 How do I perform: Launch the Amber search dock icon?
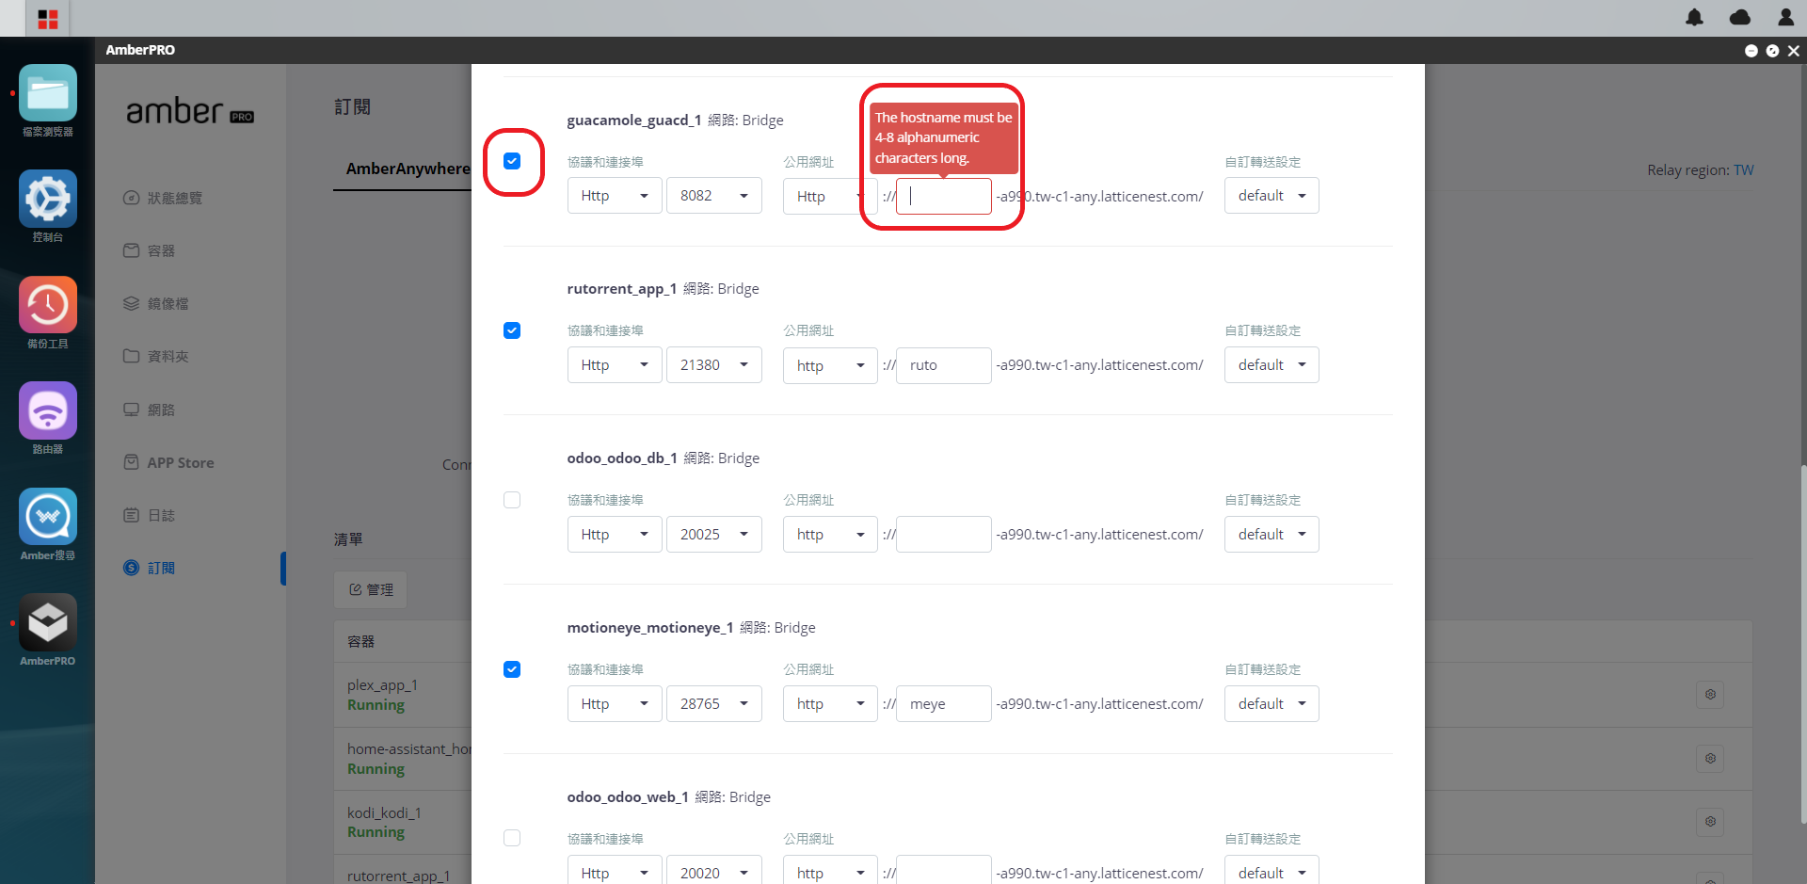click(x=48, y=517)
